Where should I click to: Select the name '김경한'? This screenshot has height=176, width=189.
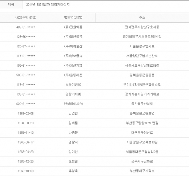click(x=73, y=113)
